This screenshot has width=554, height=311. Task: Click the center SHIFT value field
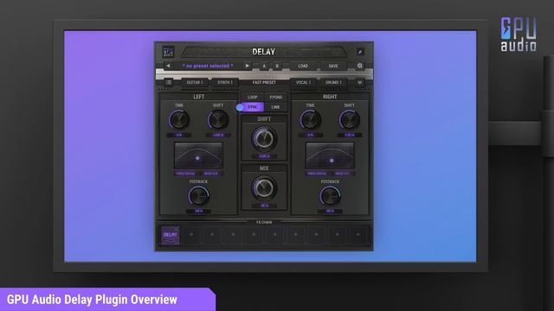pyautogui.click(x=264, y=156)
